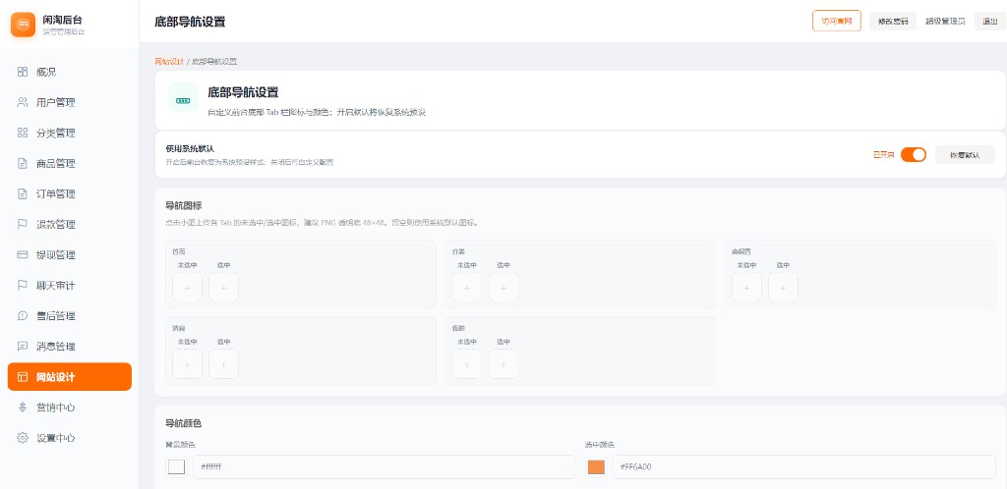Open 订单管理 in the sidebar
The image size is (1007, 489).
70,194
